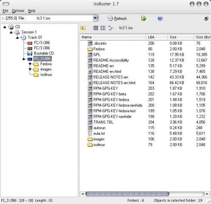211x204 pixels.
Task: Sort by the Size column header
Action: tap(180, 37)
